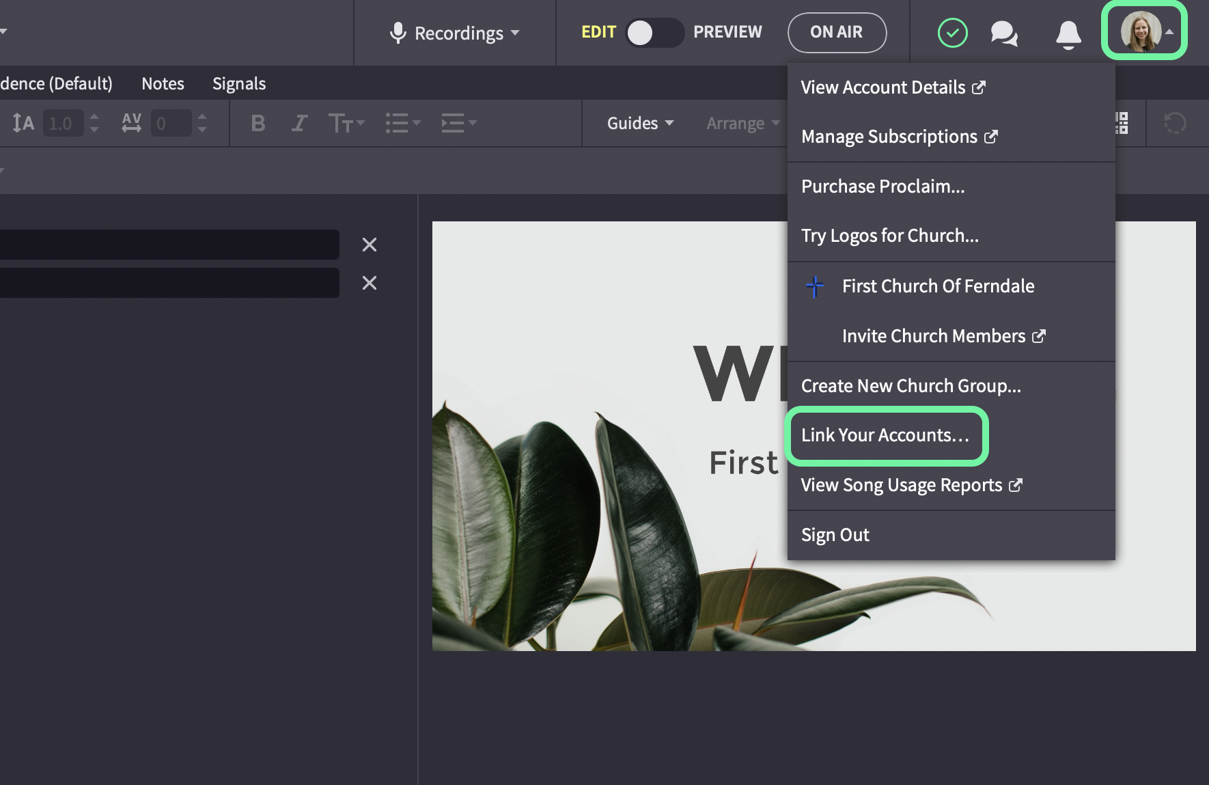This screenshot has width=1209, height=785.
Task: Open the indent options dropdown
Action: 458,124
